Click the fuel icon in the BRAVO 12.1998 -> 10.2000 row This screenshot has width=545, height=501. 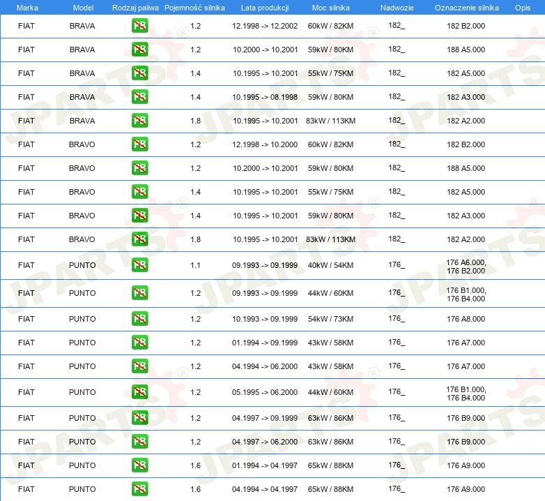point(139,144)
